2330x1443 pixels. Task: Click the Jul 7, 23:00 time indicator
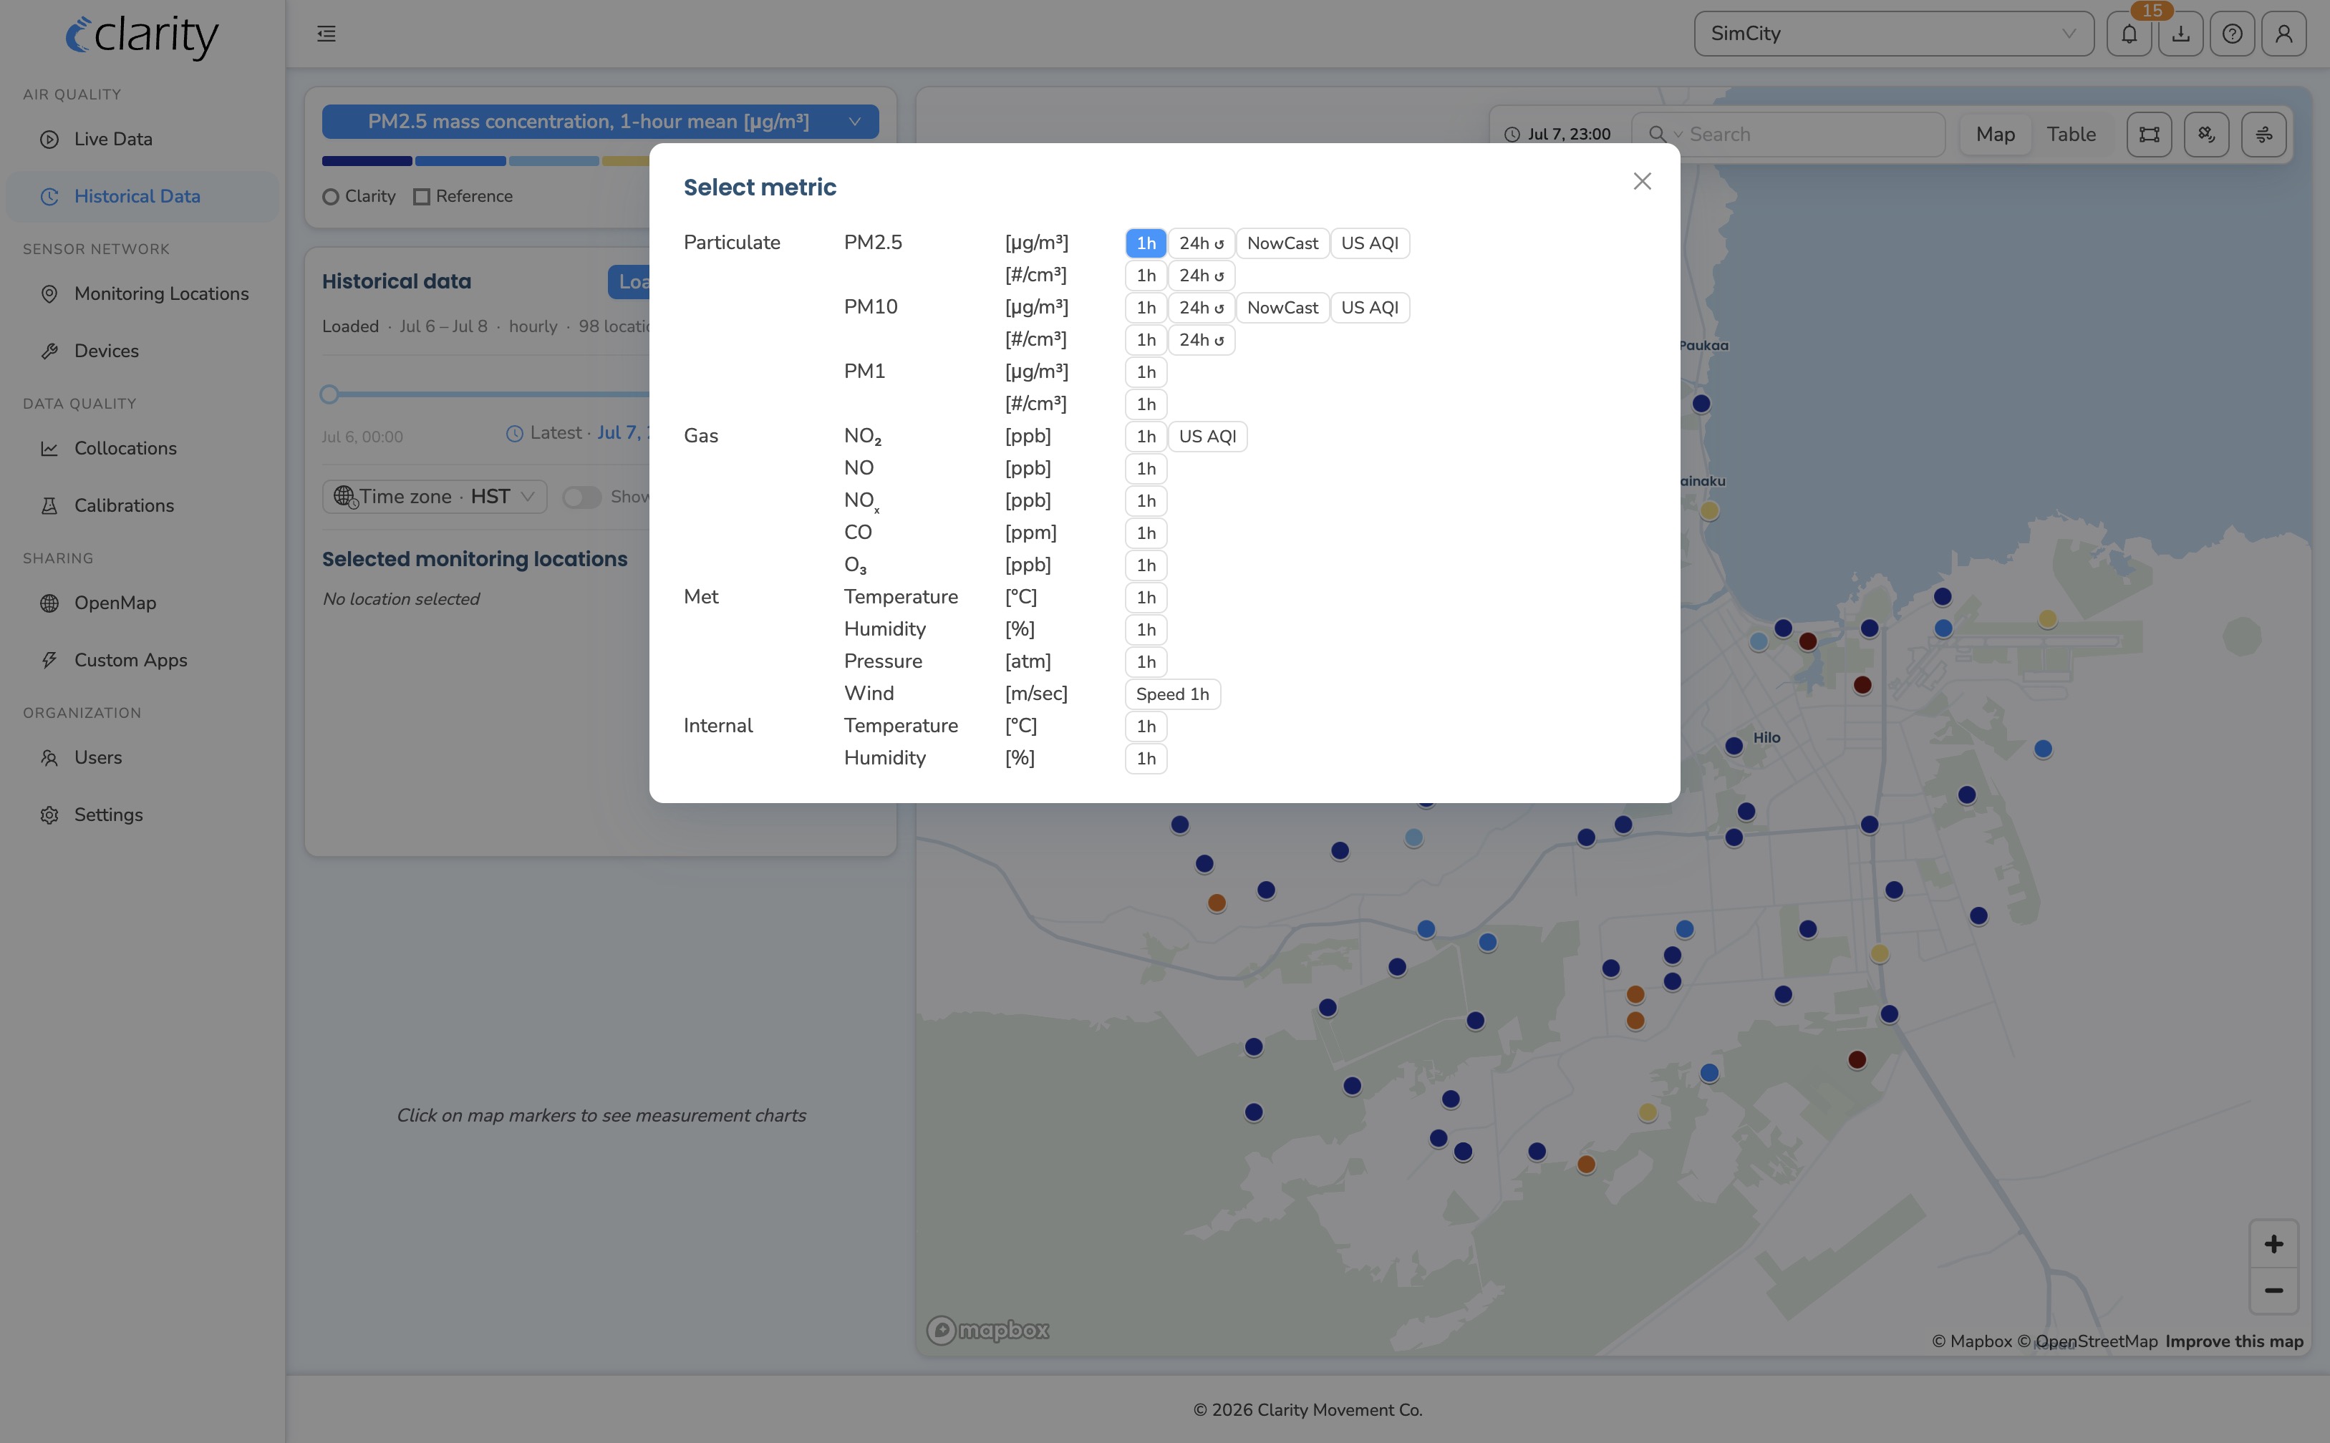(1558, 135)
